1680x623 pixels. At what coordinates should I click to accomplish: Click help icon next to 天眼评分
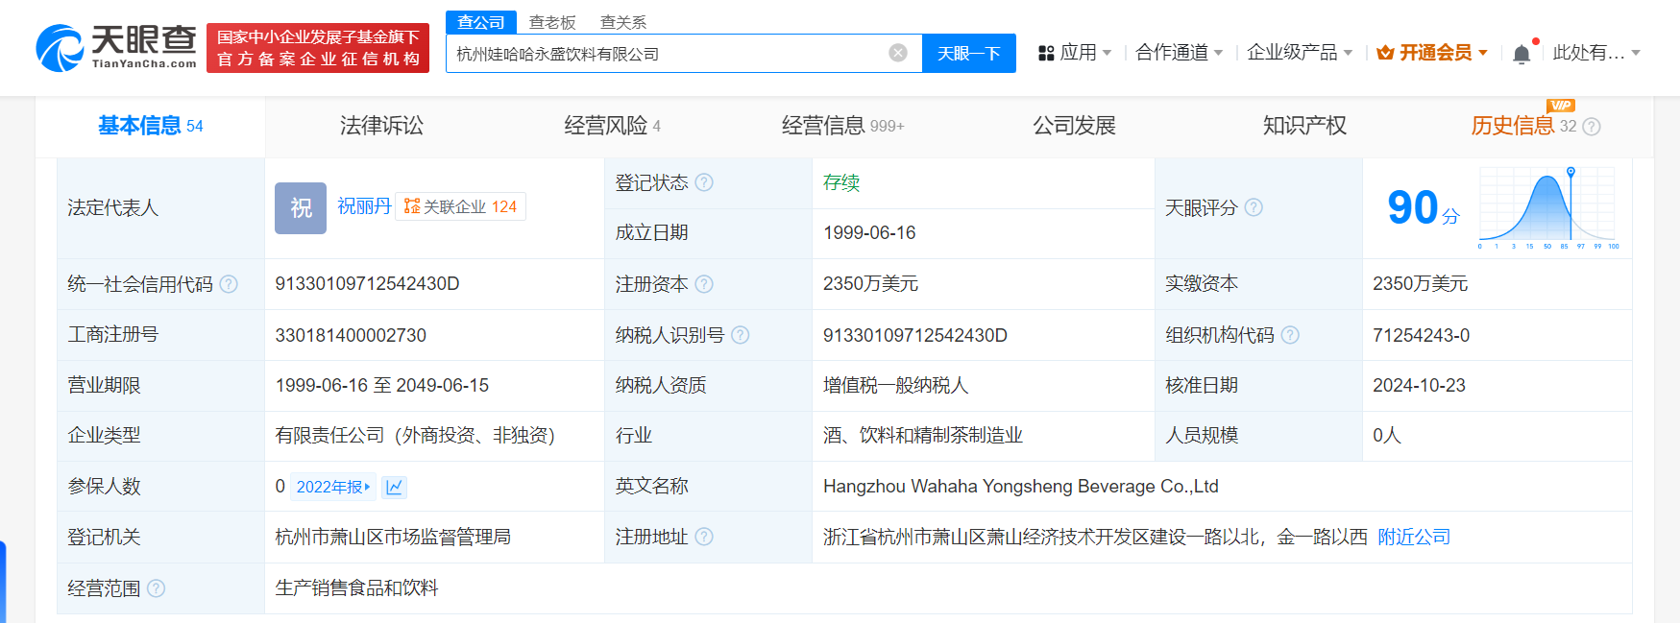pos(1254,207)
